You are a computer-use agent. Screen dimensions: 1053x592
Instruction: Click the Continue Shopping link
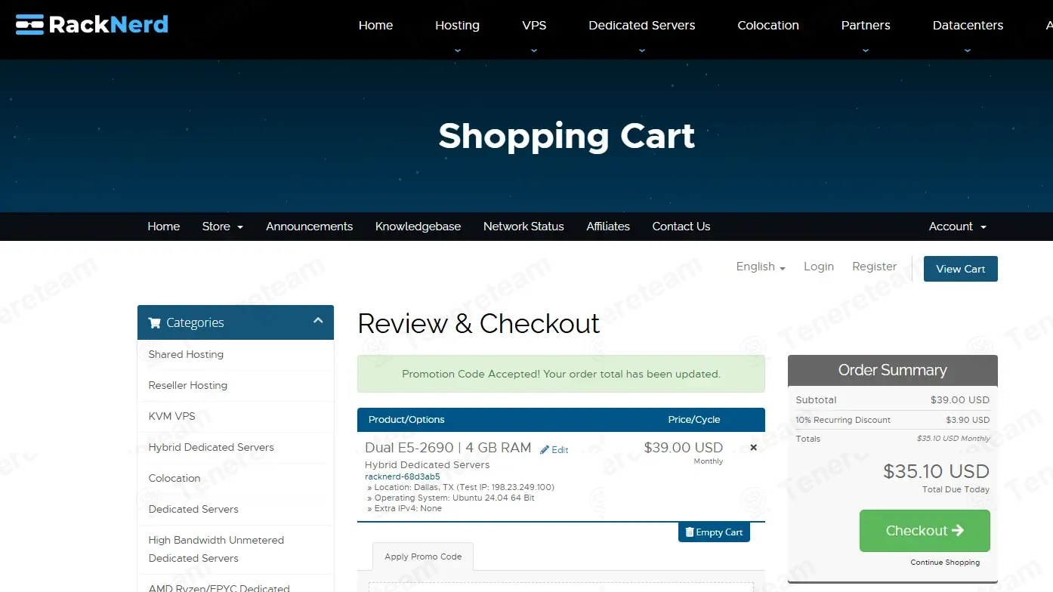coord(944,563)
